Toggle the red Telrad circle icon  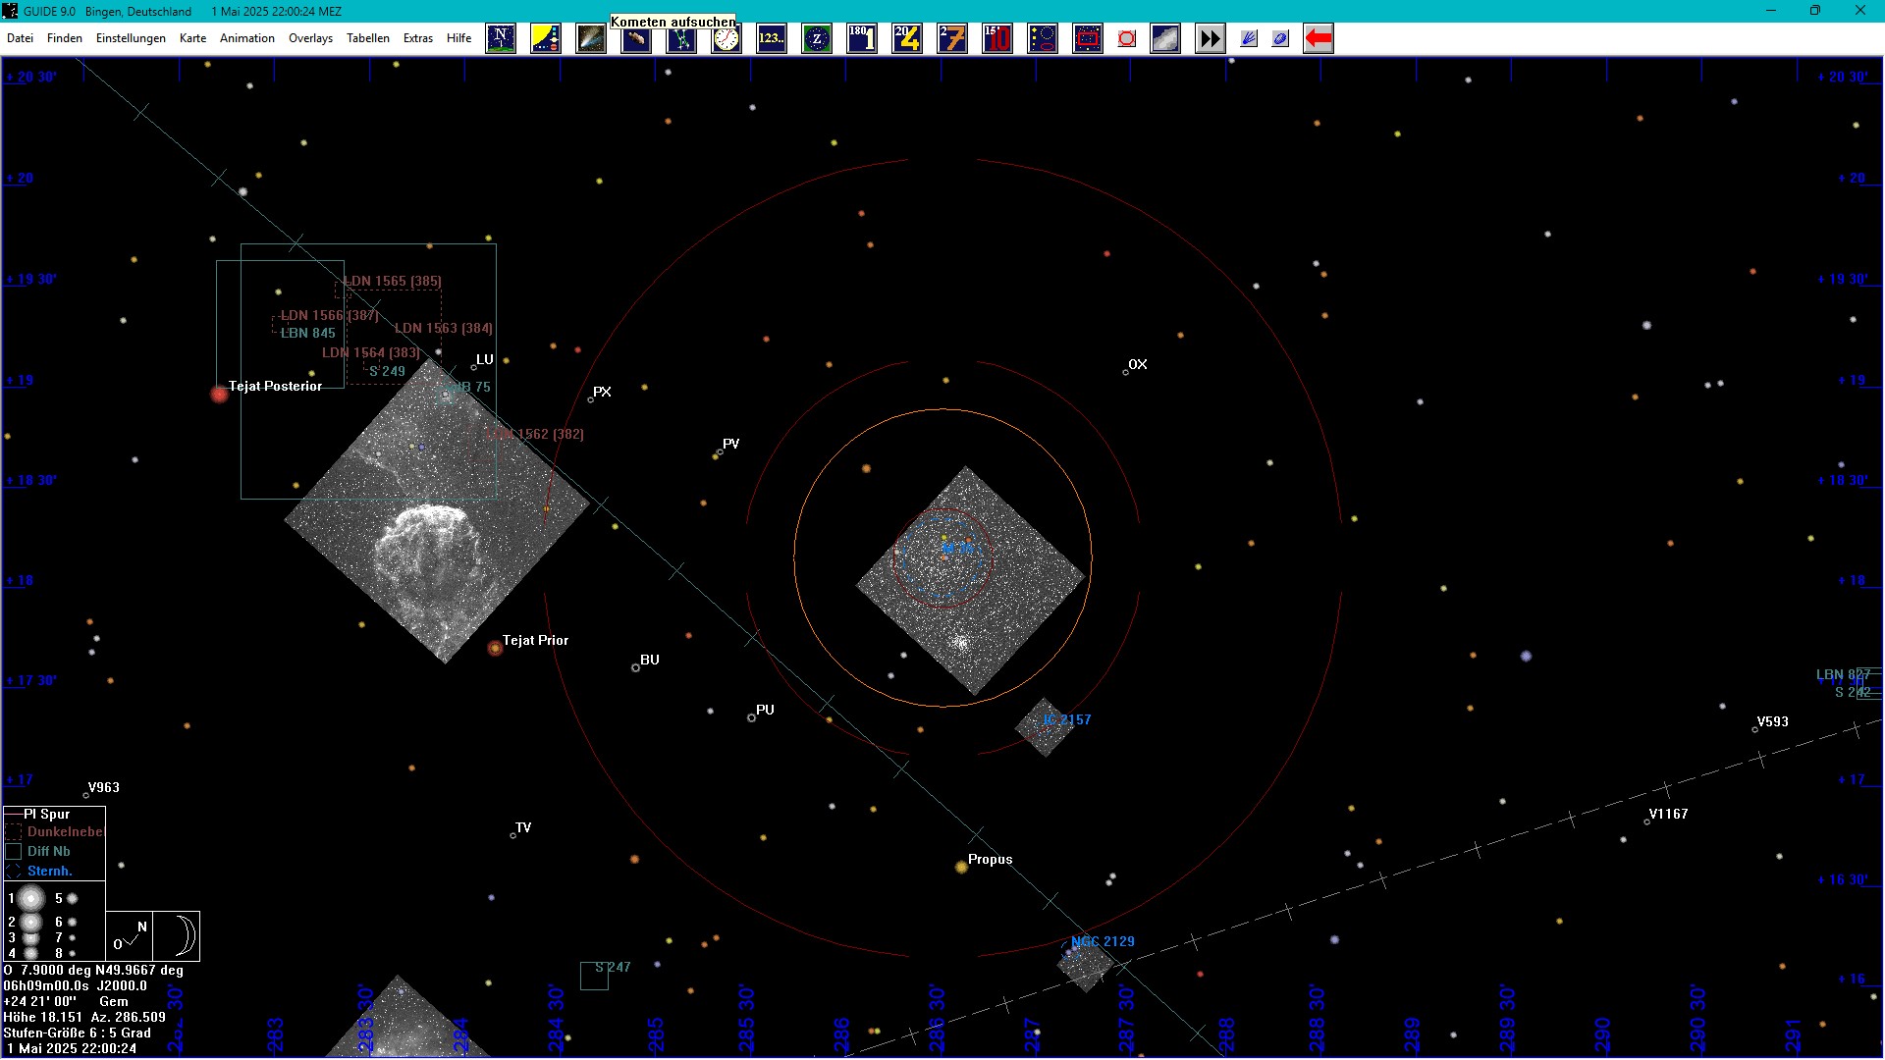pyautogui.click(x=1127, y=39)
